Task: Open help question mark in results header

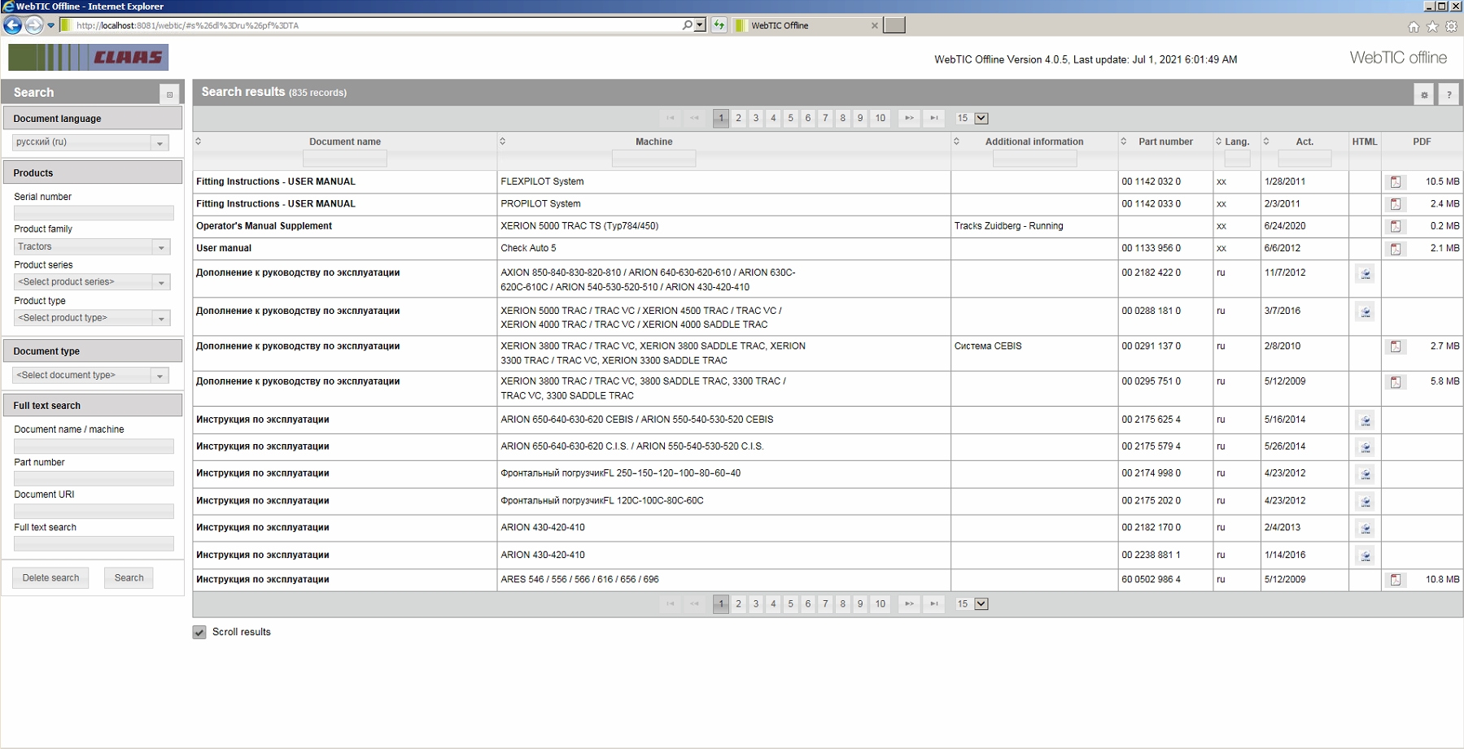Action: (1449, 94)
